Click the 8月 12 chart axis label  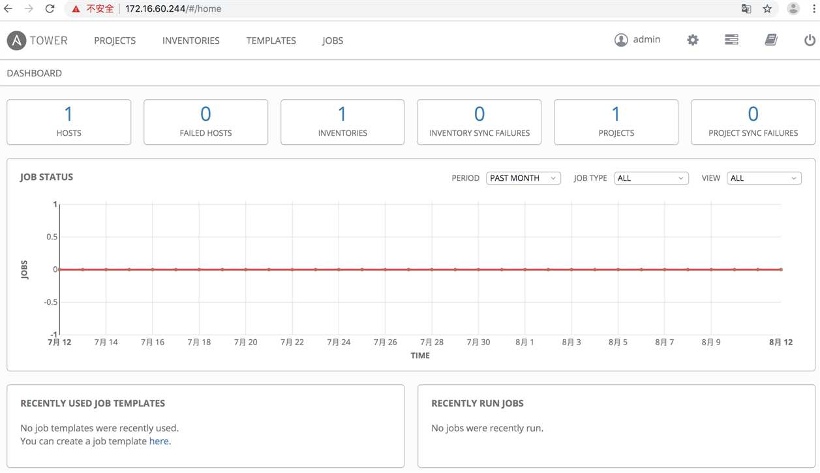781,343
